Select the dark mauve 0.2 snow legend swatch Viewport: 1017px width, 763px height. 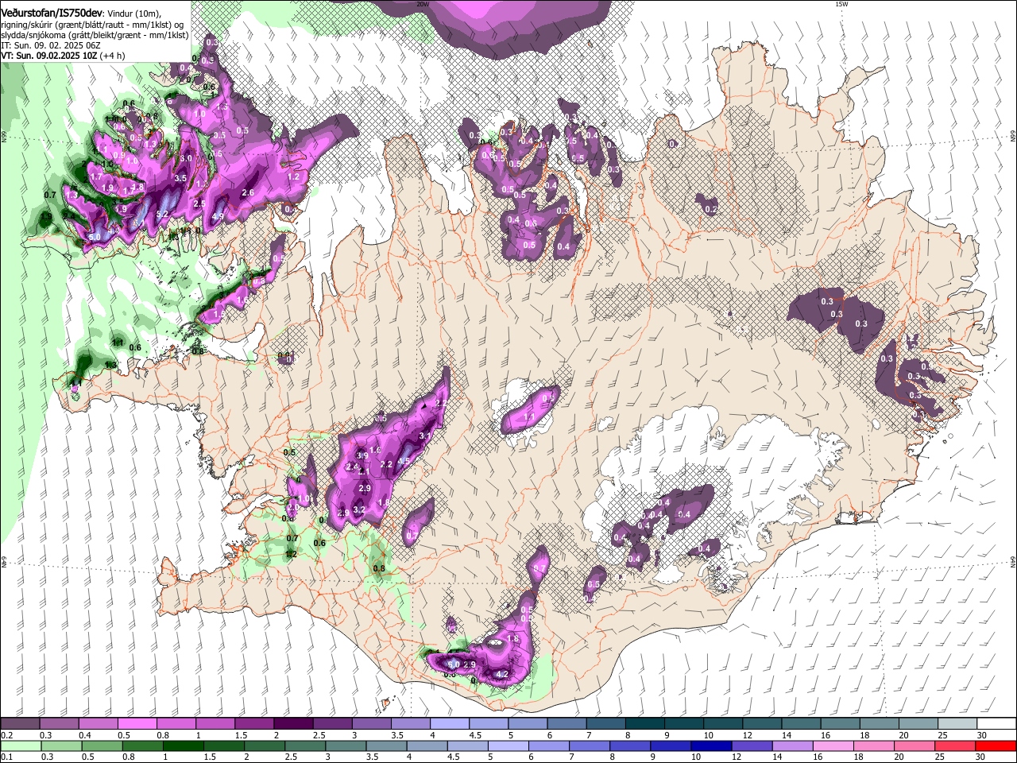point(20,724)
